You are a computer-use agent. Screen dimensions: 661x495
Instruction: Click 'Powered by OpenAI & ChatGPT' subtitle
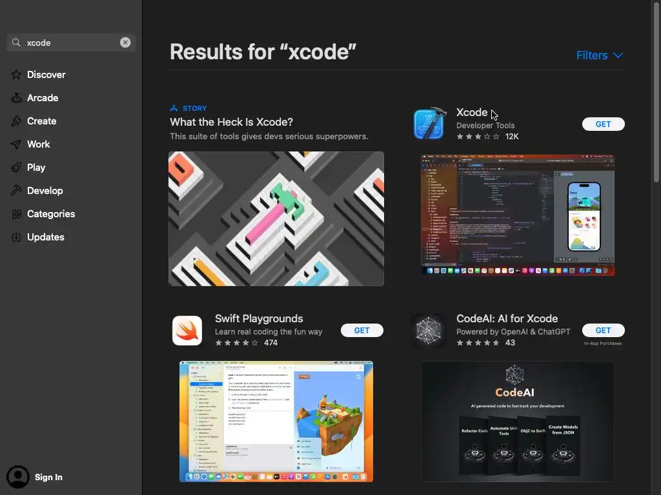coord(513,332)
